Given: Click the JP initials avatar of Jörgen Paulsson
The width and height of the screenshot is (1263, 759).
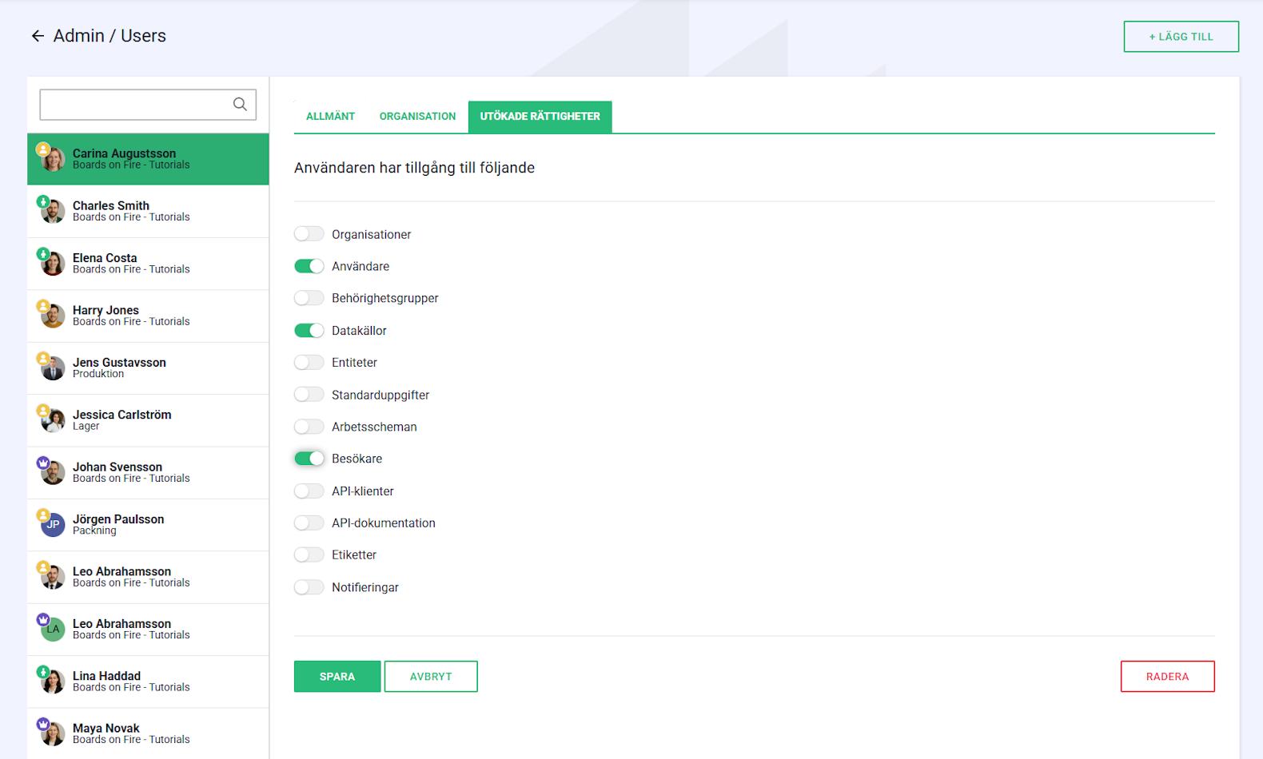Looking at the screenshot, I should (53, 525).
